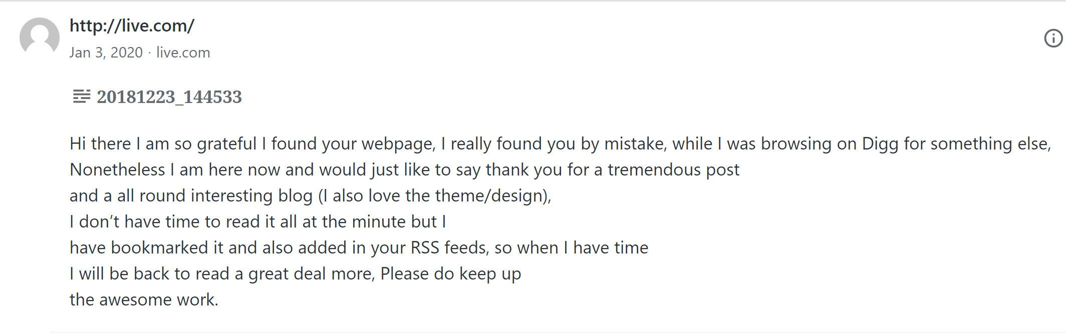Open the comment info icon
This screenshot has width=1066, height=335.
pyautogui.click(x=1053, y=38)
